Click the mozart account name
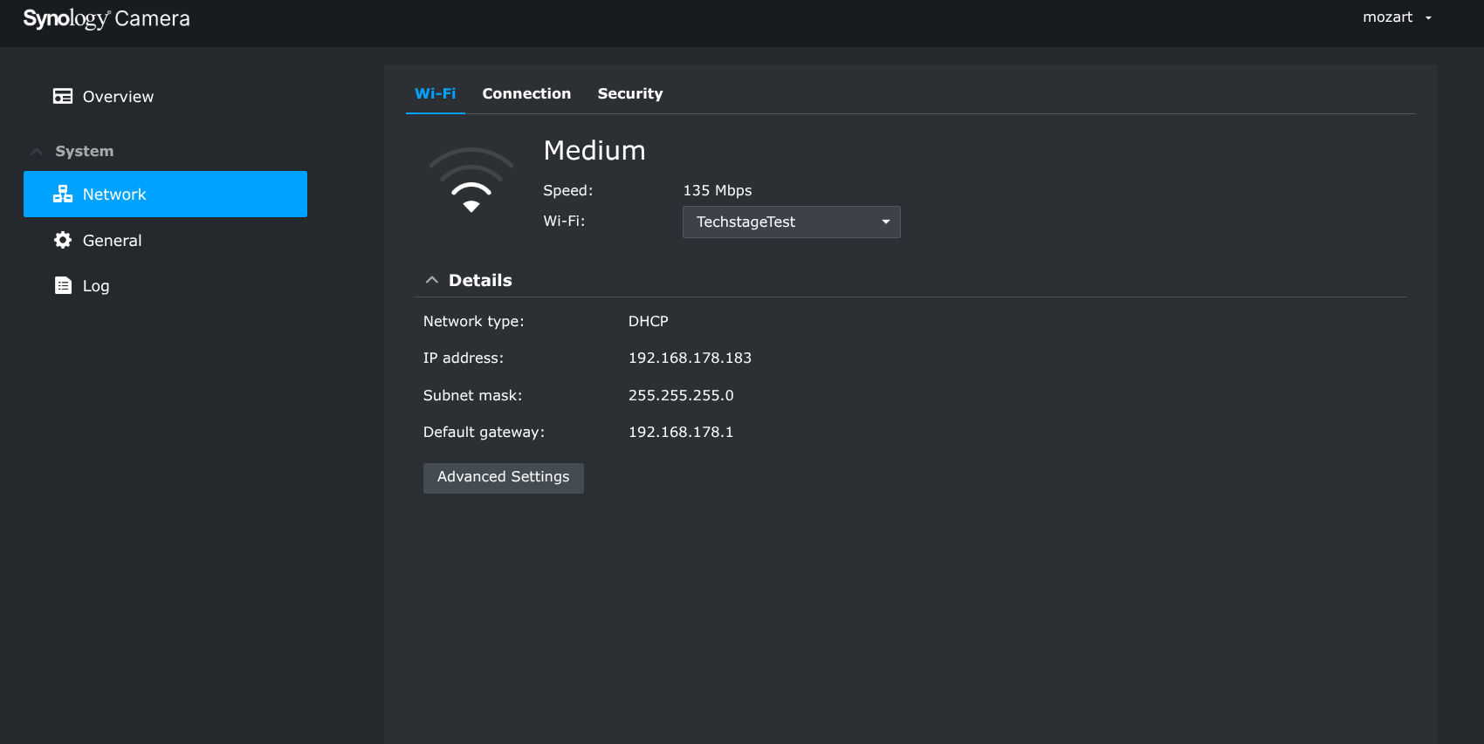 (1387, 17)
